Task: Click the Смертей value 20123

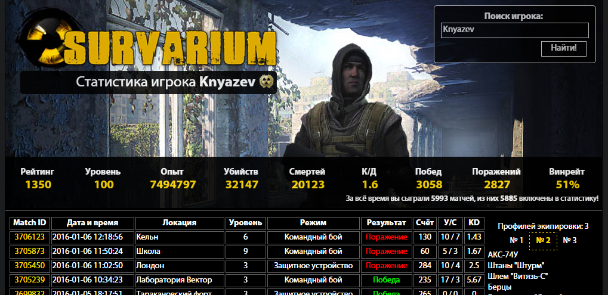Action: pos(308,185)
